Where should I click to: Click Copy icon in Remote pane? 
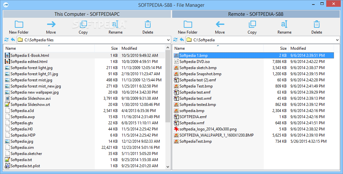252,24
